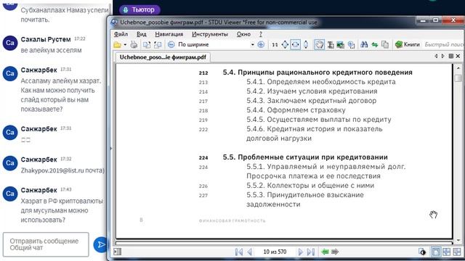Fit page height icon in toolbar
Screen dimensions: 465x261
pos(306,45)
